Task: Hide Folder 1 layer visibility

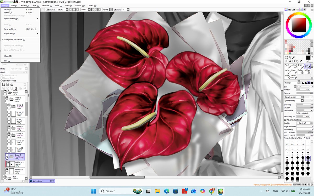Action: tap(7, 98)
